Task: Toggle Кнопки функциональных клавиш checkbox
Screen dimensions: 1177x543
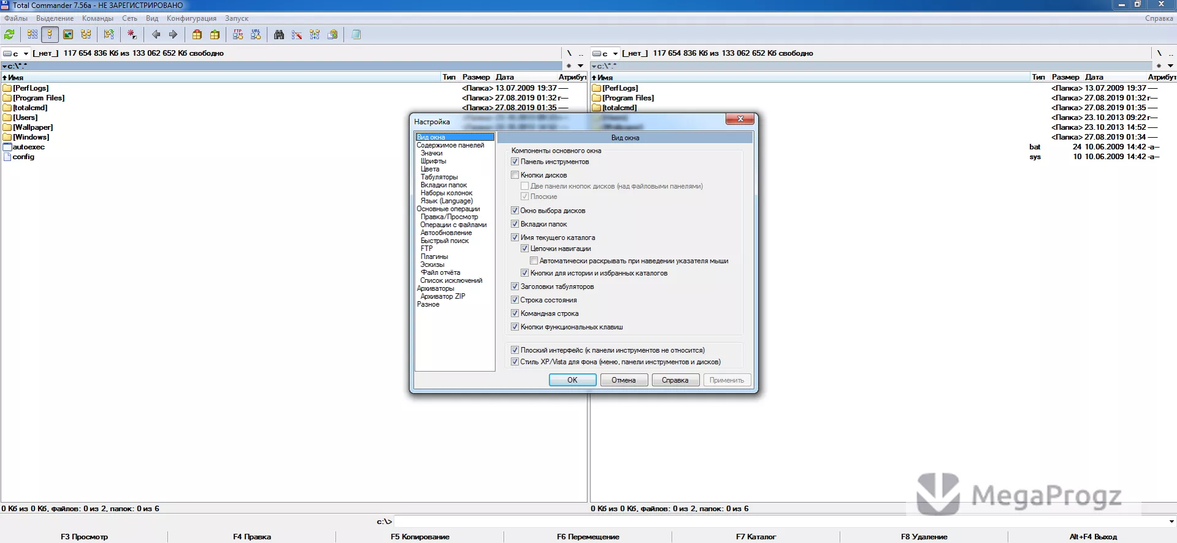Action: click(x=515, y=327)
